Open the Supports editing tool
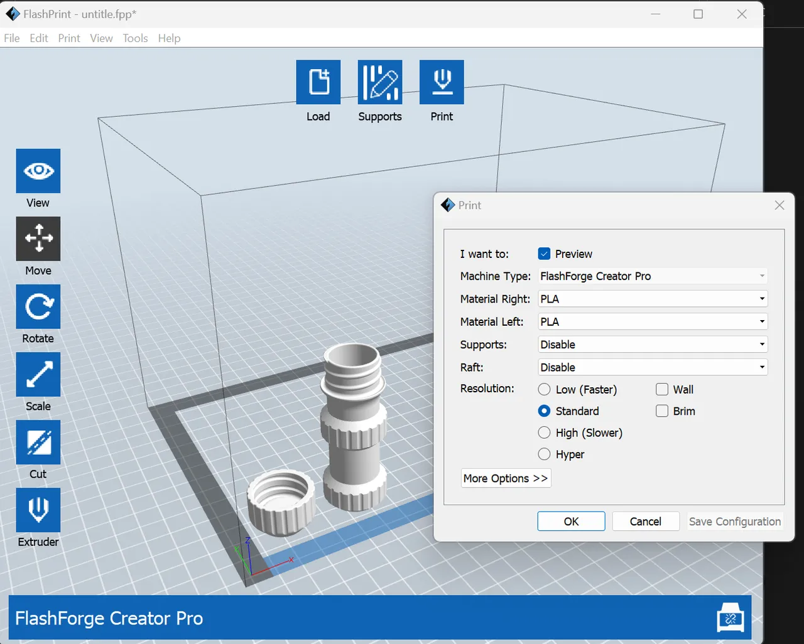This screenshot has width=804, height=644. (380, 82)
